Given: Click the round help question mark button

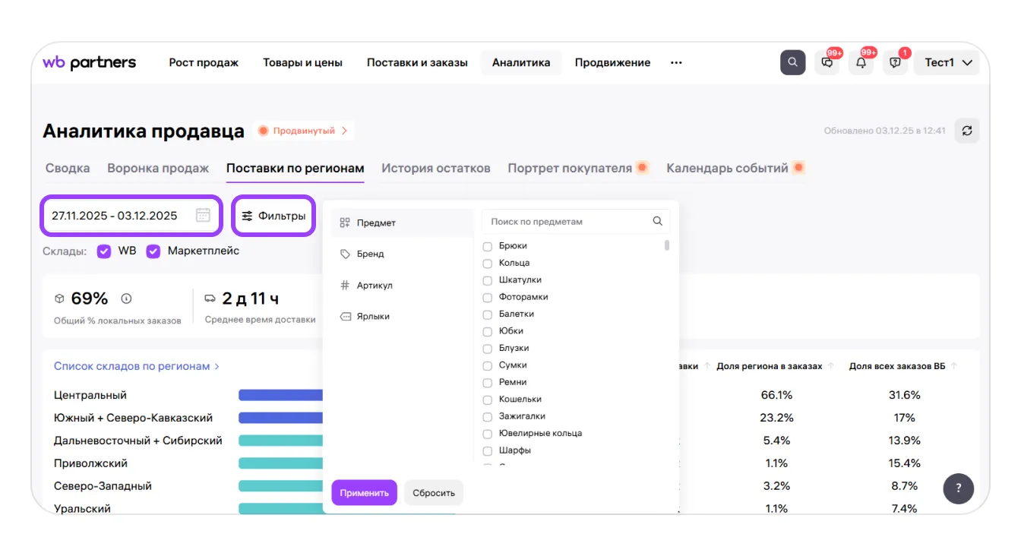Looking at the screenshot, I should [958, 488].
